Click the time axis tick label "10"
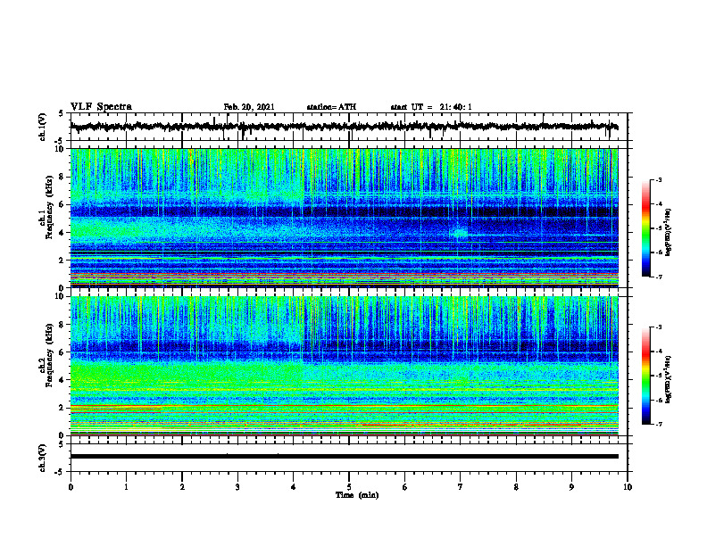This screenshot has height=546, width=707. pos(628,487)
